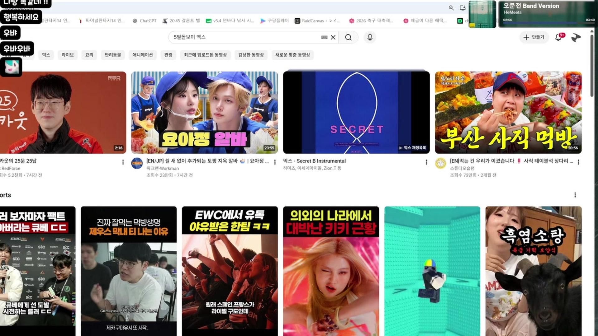Play the SECRET mix playlist thumbnail
The height and width of the screenshot is (336, 598).
click(x=356, y=113)
